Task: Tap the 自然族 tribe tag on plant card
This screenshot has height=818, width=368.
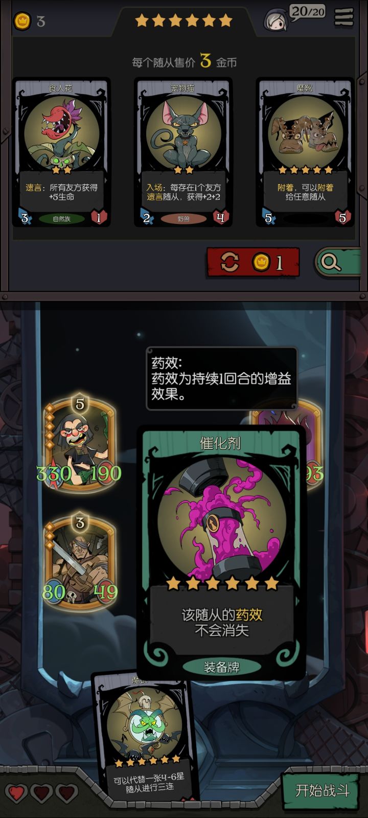Action: (x=61, y=218)
